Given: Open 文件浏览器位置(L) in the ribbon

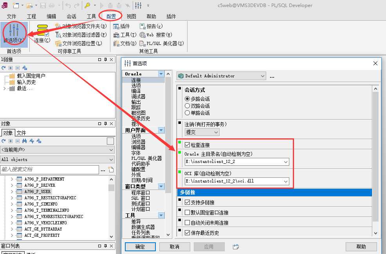Looking at the screenshot, I should pyautogui.click(x=79, y=43).
